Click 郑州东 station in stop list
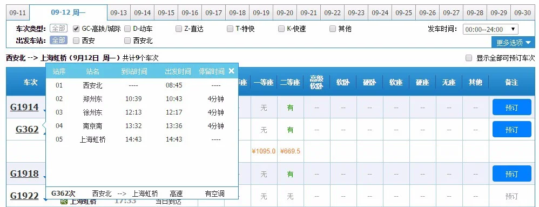Screen dimensions: 539x207 [93, 99]
